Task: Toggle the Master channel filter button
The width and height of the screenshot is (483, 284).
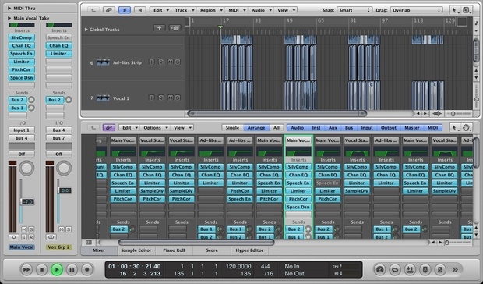Action: [x=412, y=128]
